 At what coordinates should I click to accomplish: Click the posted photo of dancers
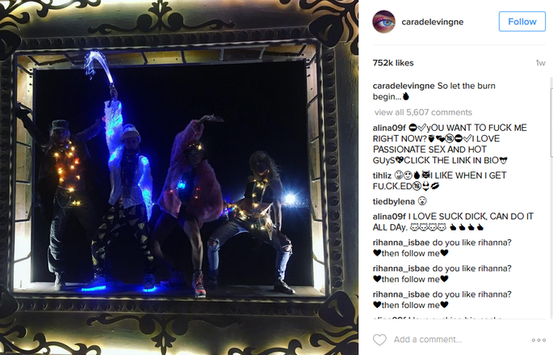pos(179,177)
